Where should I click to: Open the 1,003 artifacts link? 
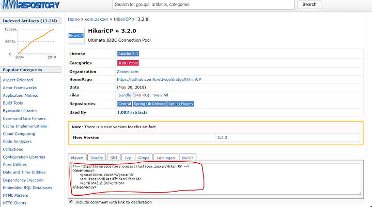(132, 112)
